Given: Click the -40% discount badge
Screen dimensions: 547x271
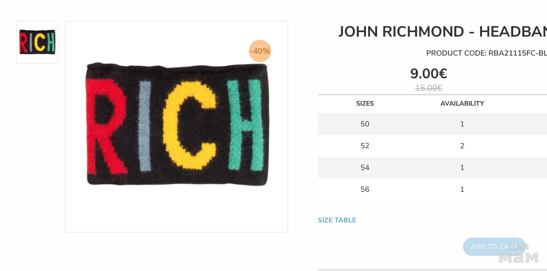Looking at the screenshot, I should (x=260, y=51).
